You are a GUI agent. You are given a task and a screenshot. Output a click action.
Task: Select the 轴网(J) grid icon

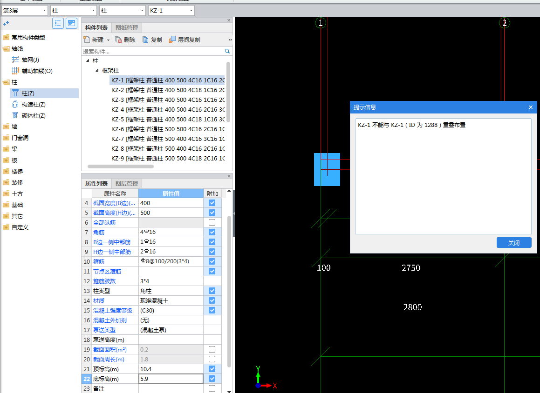(15, 60)
